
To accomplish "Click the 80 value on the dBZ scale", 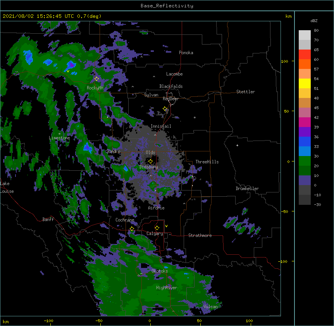I will (x=316, y=31).
